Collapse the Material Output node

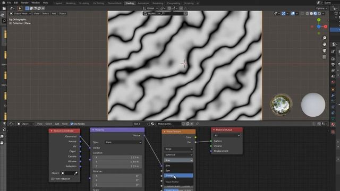pos(214,129)
